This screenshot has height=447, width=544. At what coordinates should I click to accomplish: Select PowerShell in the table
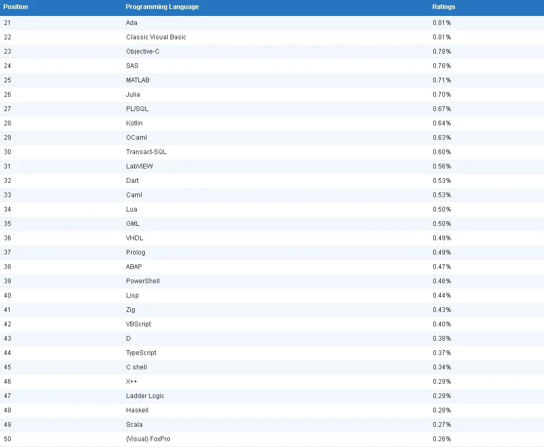pyautogui.click(x=143, y=281)
